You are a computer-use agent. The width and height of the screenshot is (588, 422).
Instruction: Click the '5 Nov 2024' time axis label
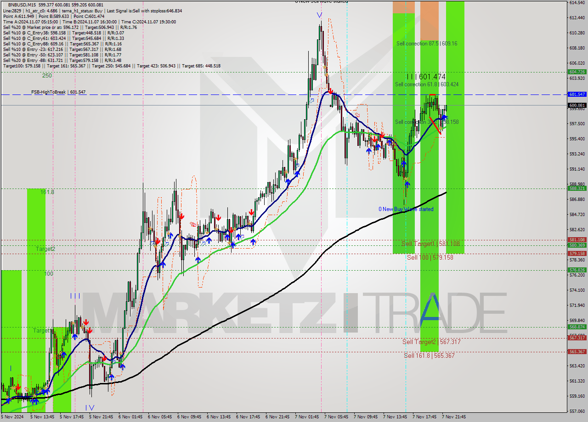tap(11, 416)
